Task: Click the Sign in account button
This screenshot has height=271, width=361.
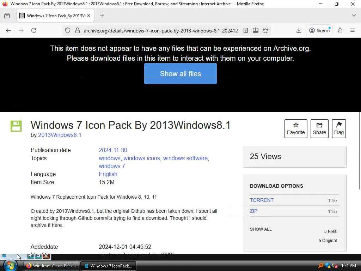Action: pyautogui.click(x=319, y=30)
